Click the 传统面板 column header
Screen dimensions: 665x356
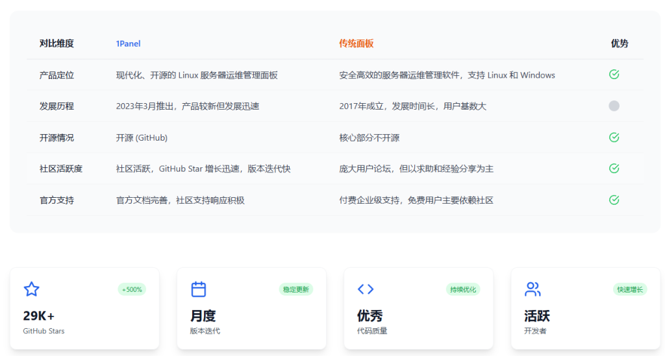pyautogui.click(x=356, y=43)
